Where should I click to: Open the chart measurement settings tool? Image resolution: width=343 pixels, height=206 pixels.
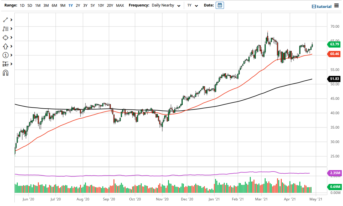pyautogui.click(x=6, y=64)
